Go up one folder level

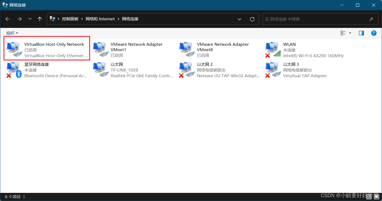click(40, 19)
